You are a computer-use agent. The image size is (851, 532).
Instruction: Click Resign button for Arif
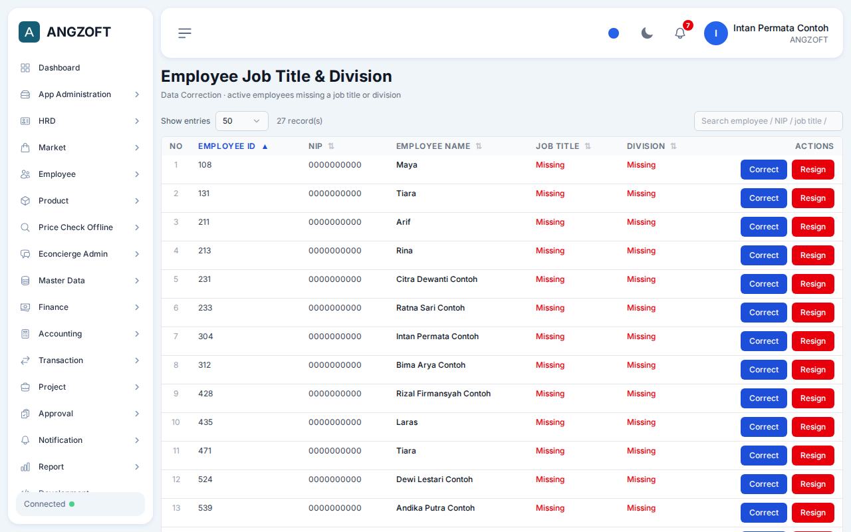tap(813, 227)
